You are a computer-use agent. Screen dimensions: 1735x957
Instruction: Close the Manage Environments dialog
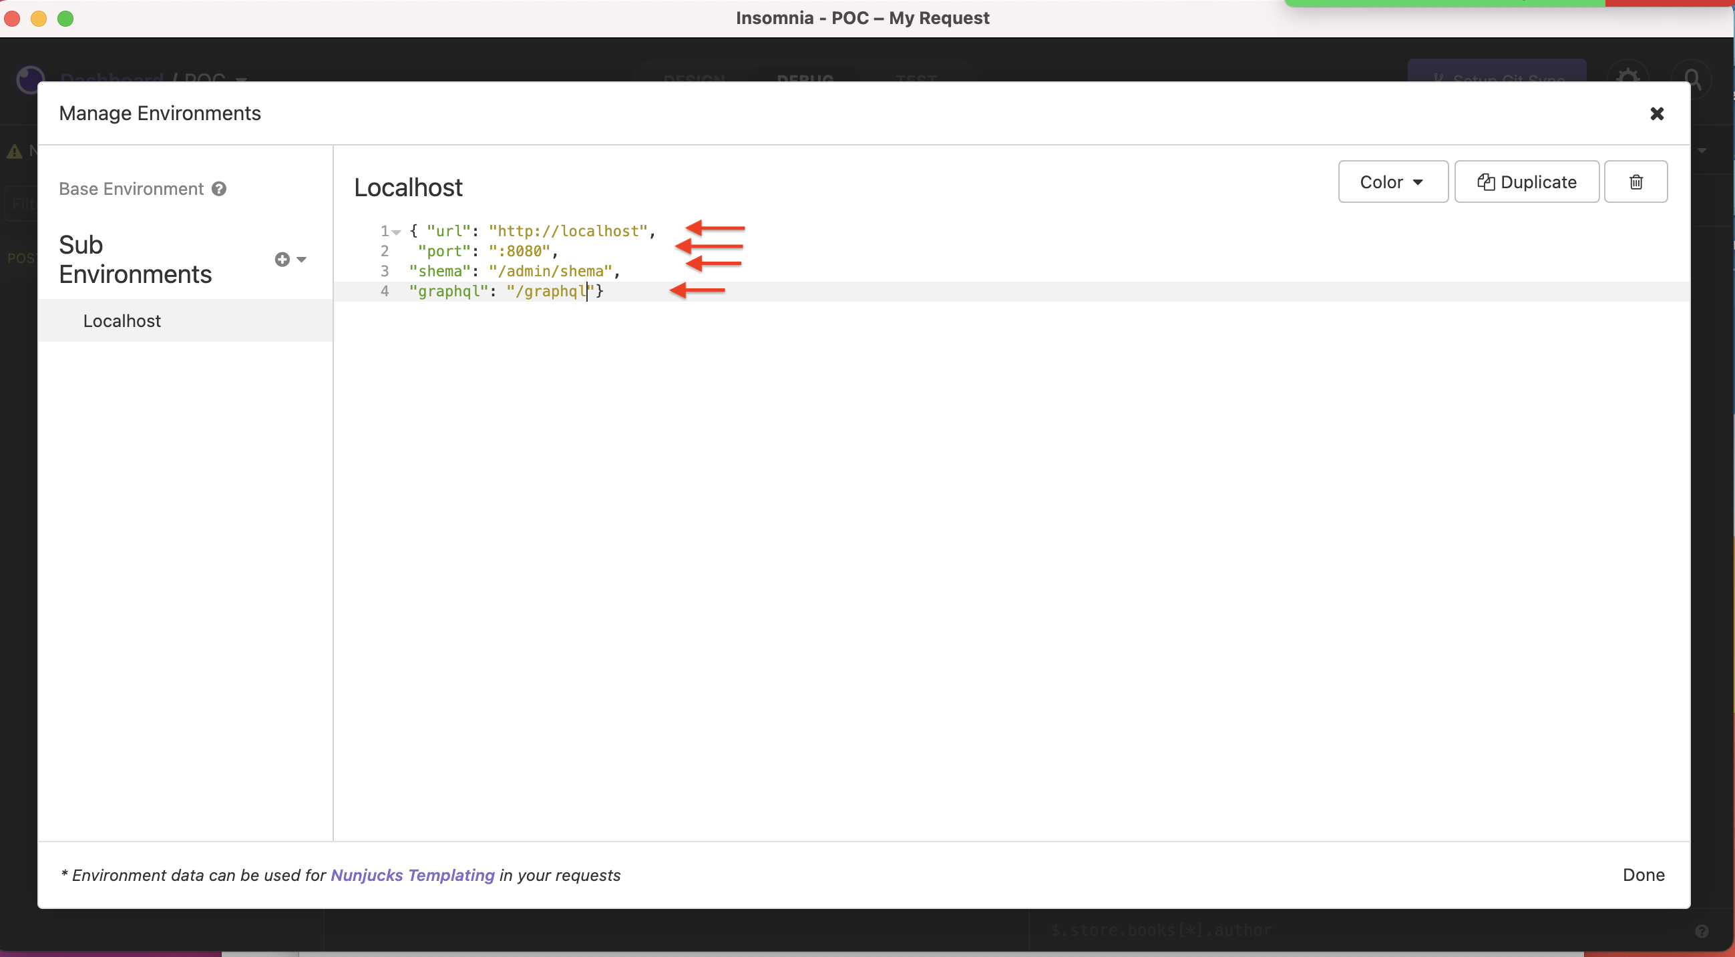pyautogui.click(x=1657, y=113)
